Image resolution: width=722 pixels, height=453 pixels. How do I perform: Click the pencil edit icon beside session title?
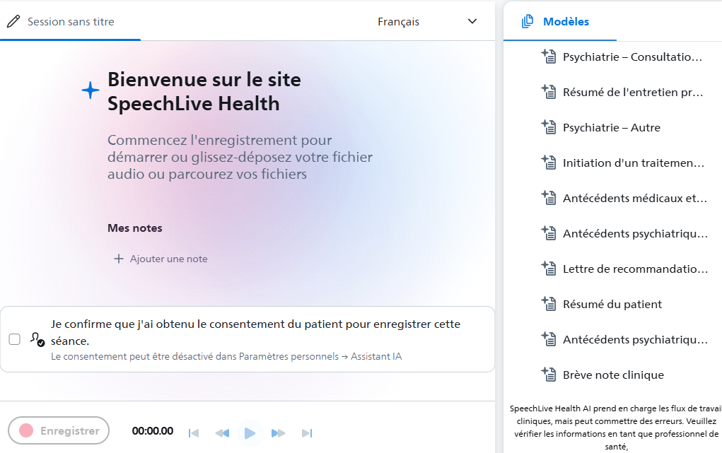pyautogui.click(x=13, y=21)
